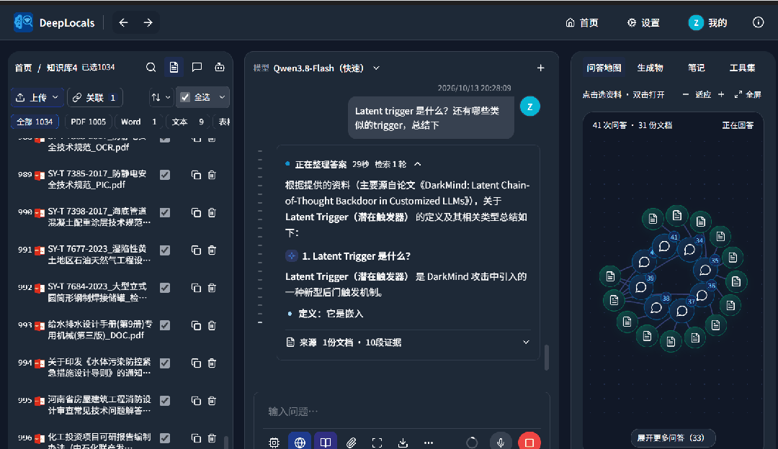Copy the SY-T 7398-2017 file
Viewport: 778px width, 449px height.
coord(196,212)
